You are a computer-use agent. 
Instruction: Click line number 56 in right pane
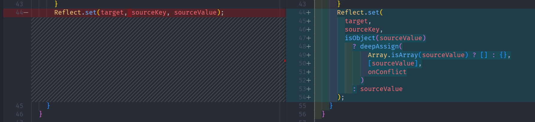click(x=303, y=114)
